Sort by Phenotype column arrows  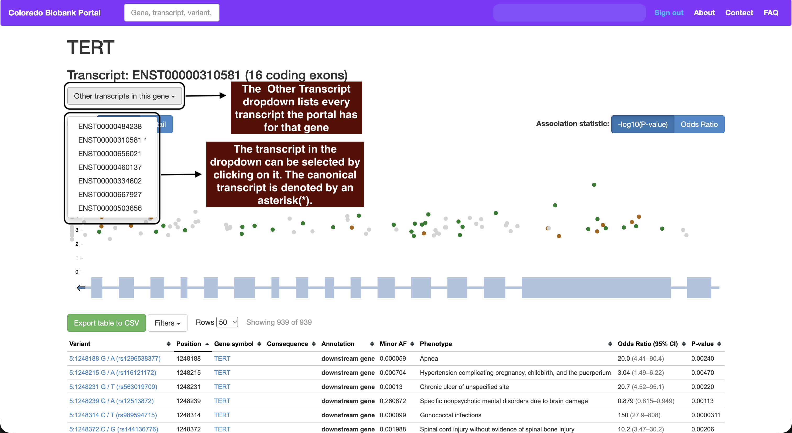coord(610,344)
